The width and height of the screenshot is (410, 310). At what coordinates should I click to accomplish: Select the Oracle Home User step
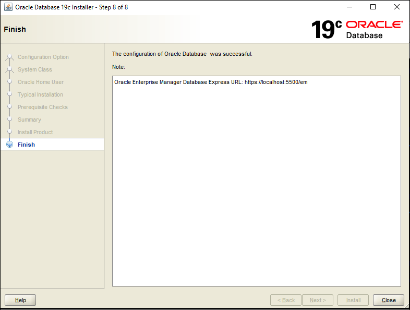pos(41,82)
